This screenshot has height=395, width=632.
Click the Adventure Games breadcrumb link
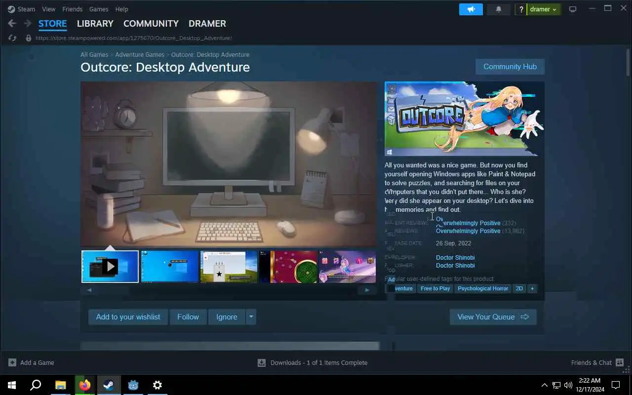click(x=140, y=54)
